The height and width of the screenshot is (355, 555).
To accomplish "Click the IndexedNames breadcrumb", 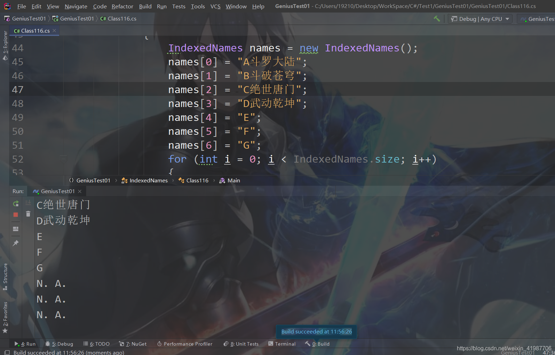I will pos(144,180).
